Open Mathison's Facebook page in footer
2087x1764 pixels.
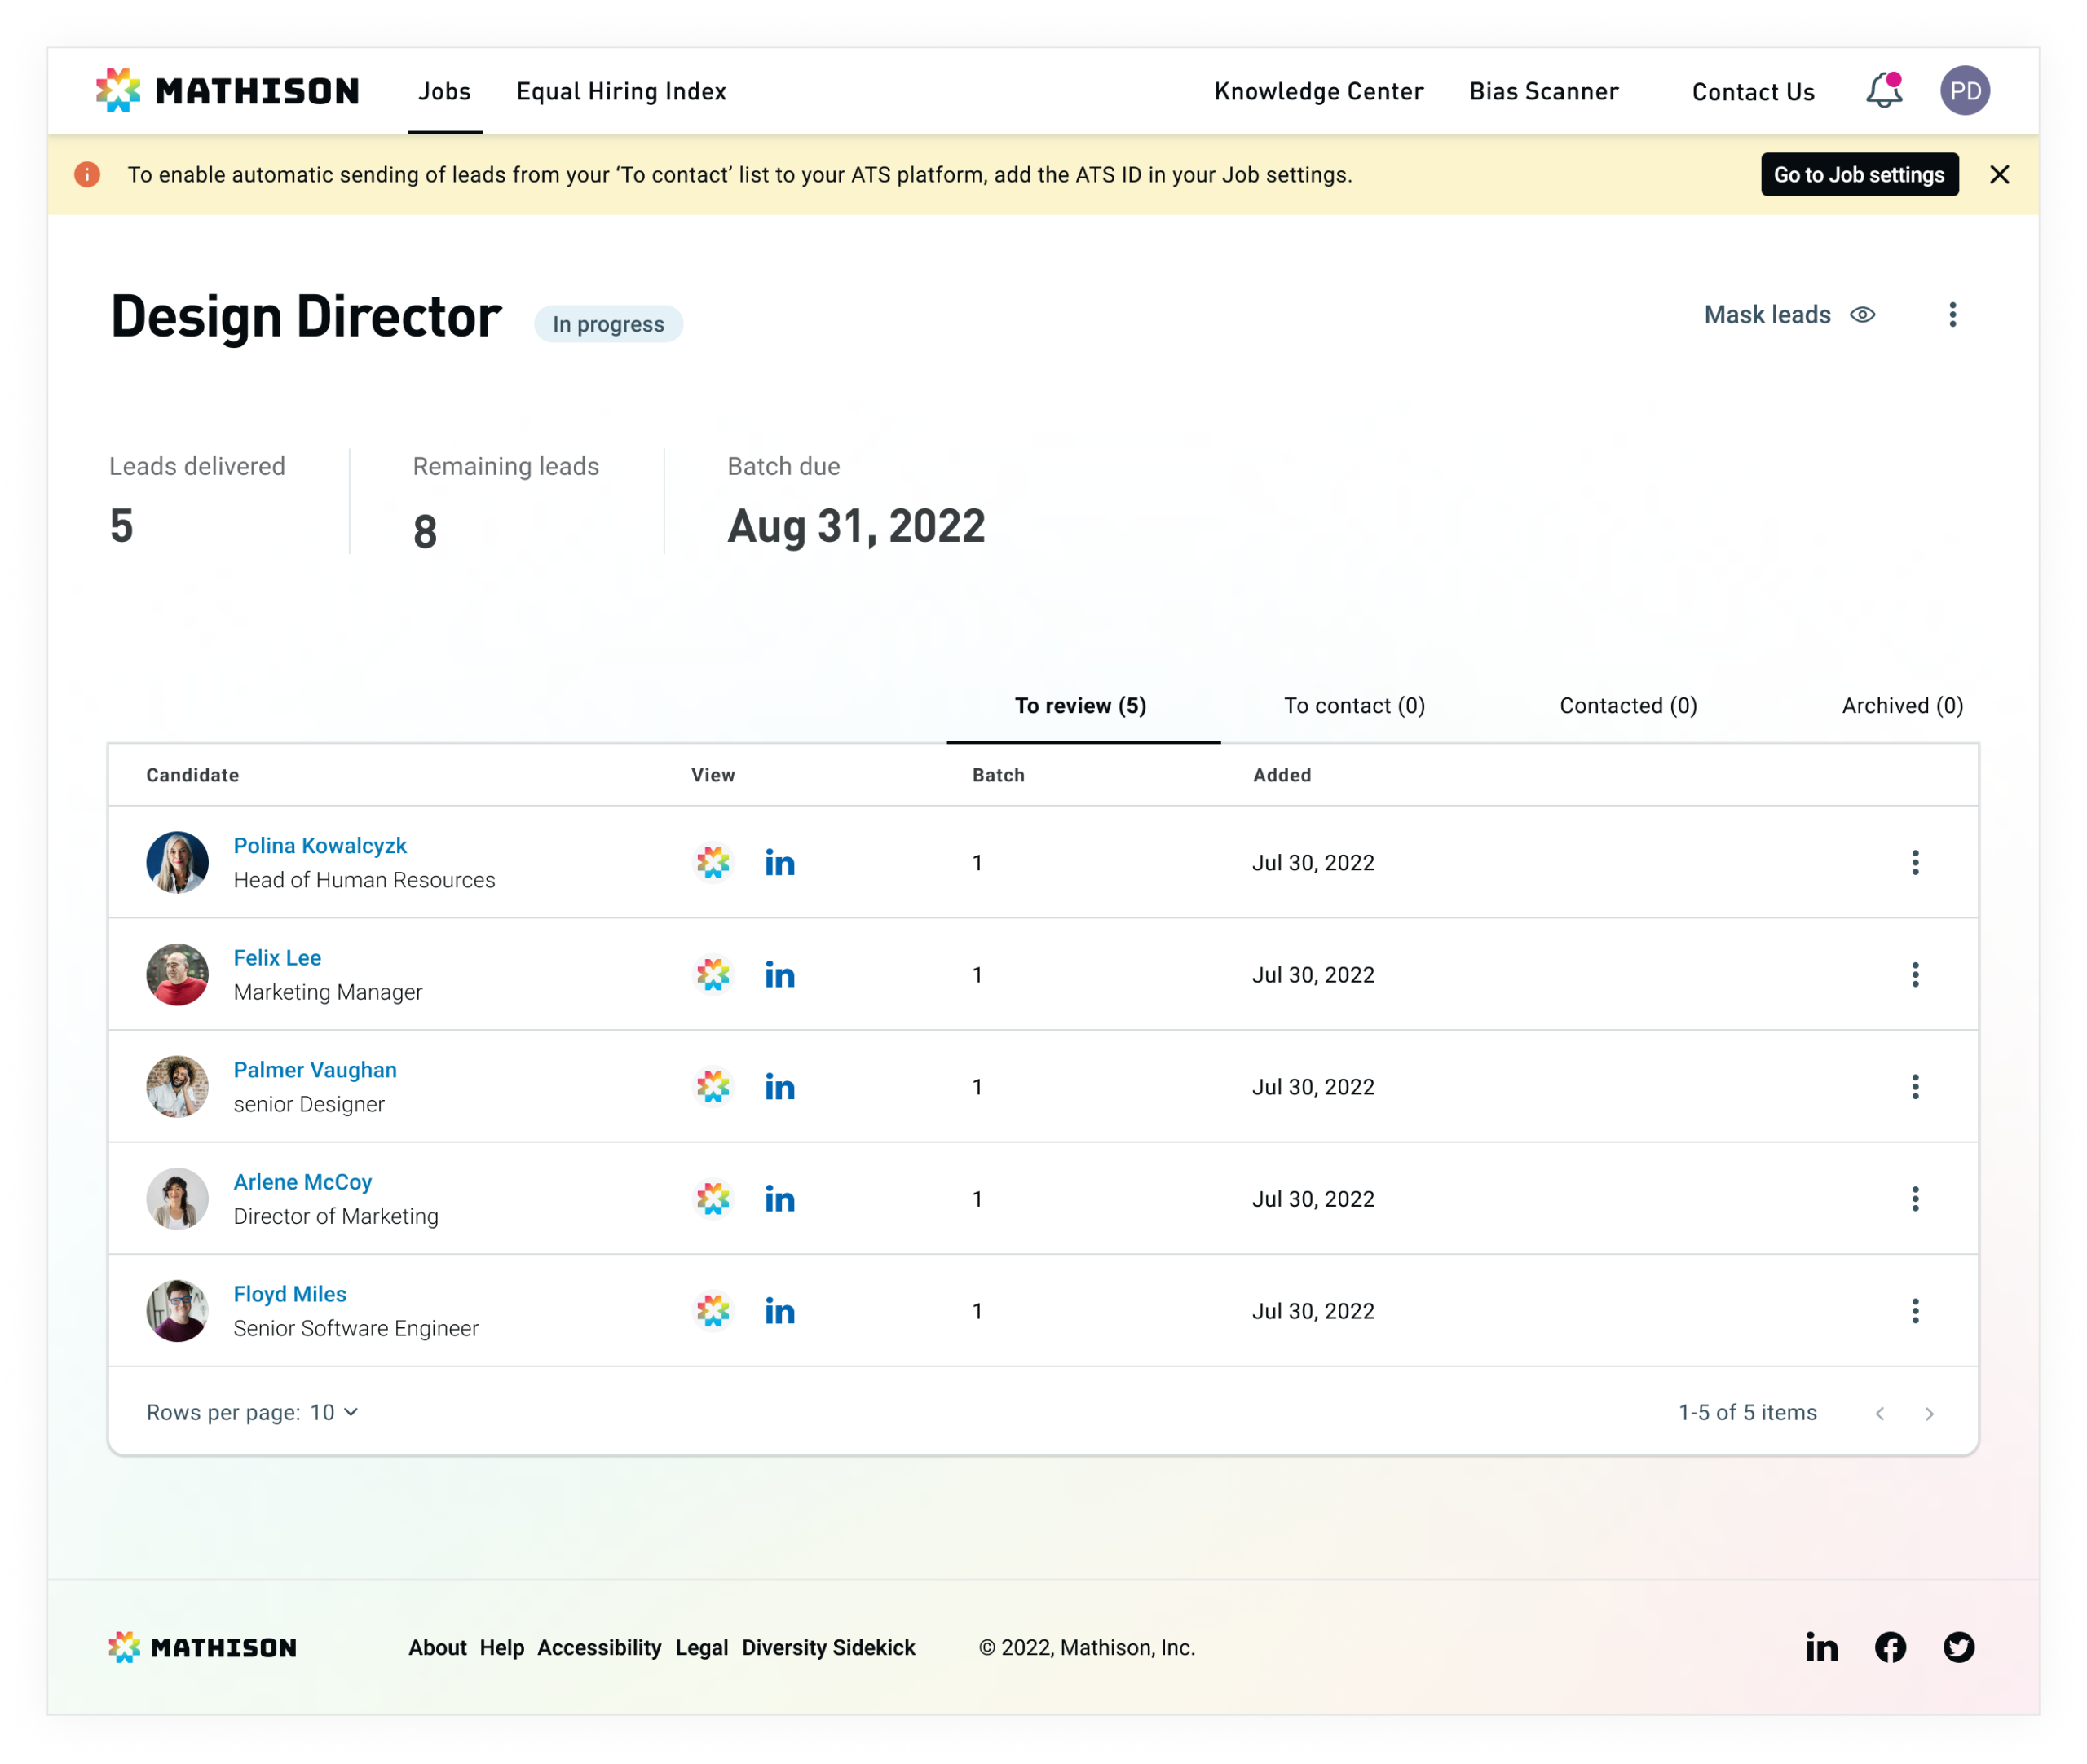(1890, 1647)
